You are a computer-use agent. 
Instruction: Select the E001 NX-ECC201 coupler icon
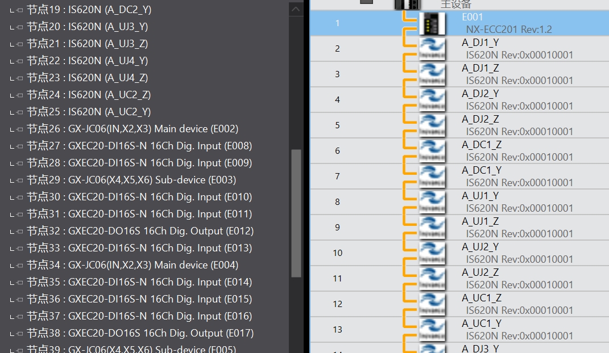pos(432,23)
